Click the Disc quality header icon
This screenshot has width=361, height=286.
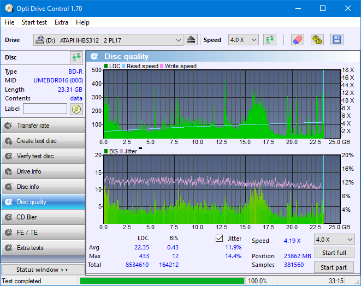(x=94, y=56)
